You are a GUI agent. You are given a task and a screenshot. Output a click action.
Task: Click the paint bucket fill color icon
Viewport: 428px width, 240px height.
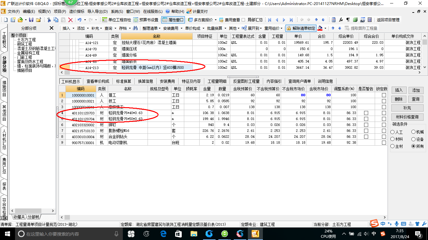(x=320, y=28)
